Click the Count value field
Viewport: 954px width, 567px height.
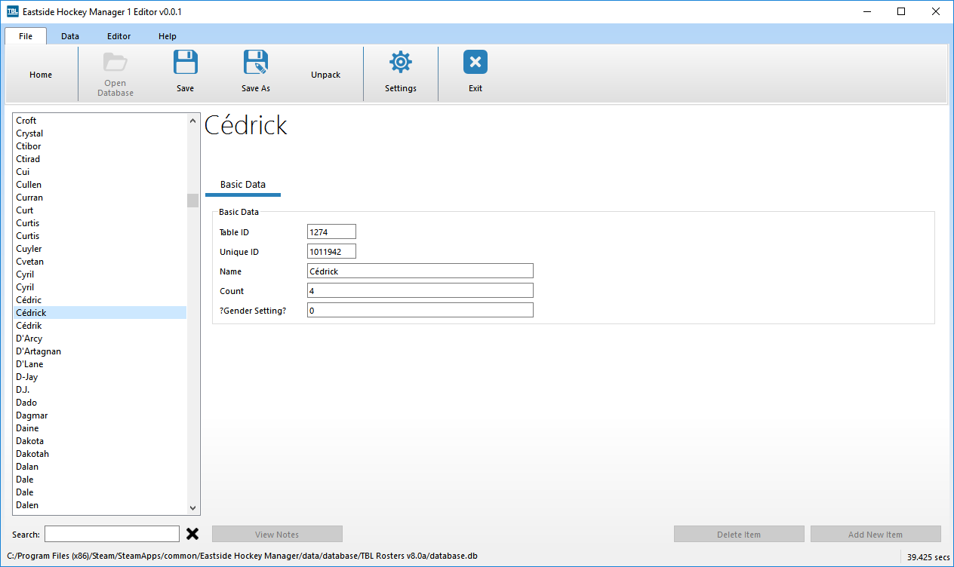pyautogui.click(x=420, y=290)
